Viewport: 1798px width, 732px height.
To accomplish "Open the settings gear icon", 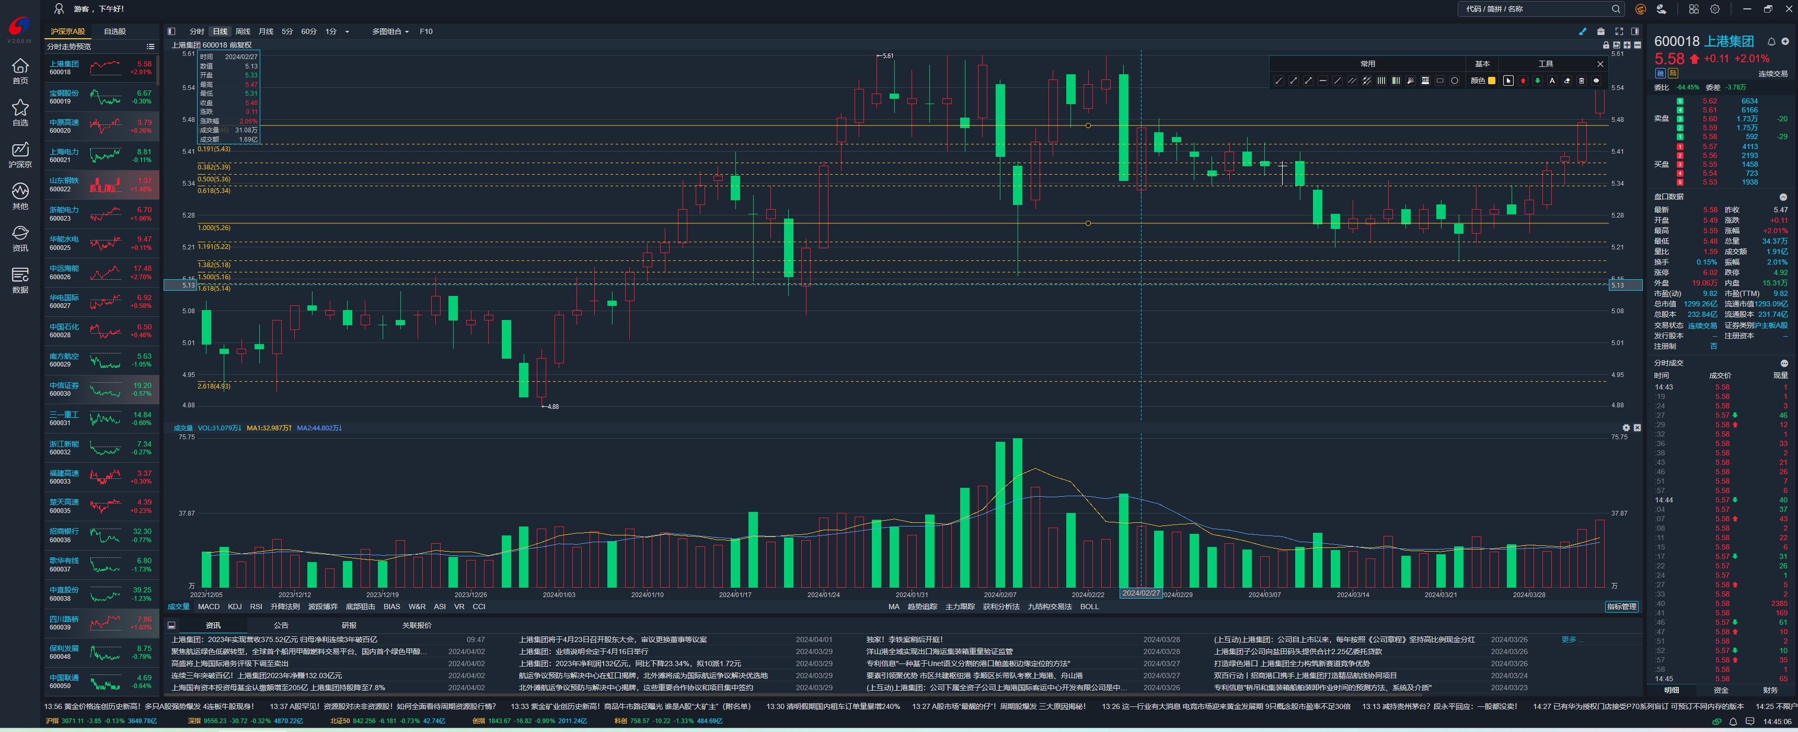I will [x=1715, y=9].
